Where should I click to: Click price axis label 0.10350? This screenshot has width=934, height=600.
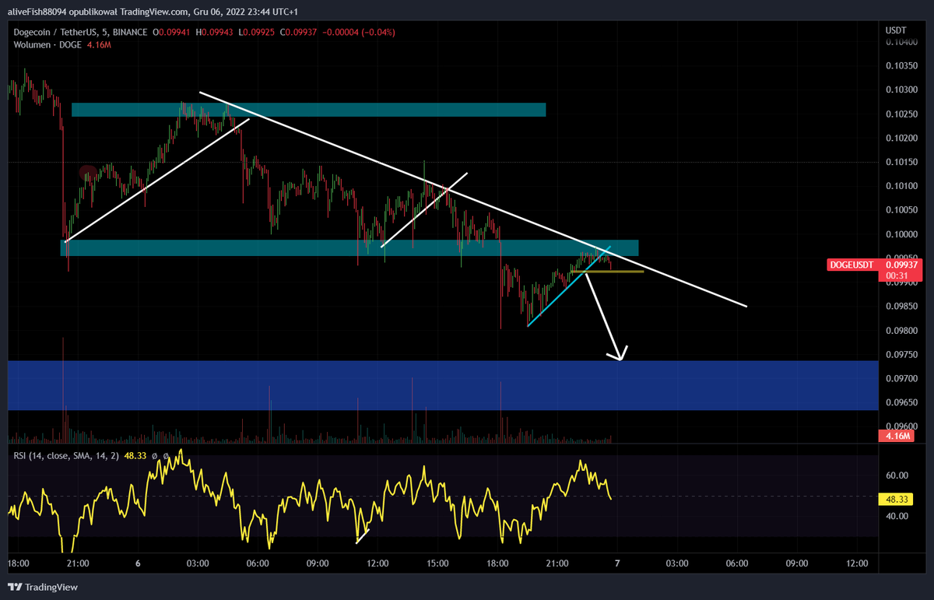900,66
